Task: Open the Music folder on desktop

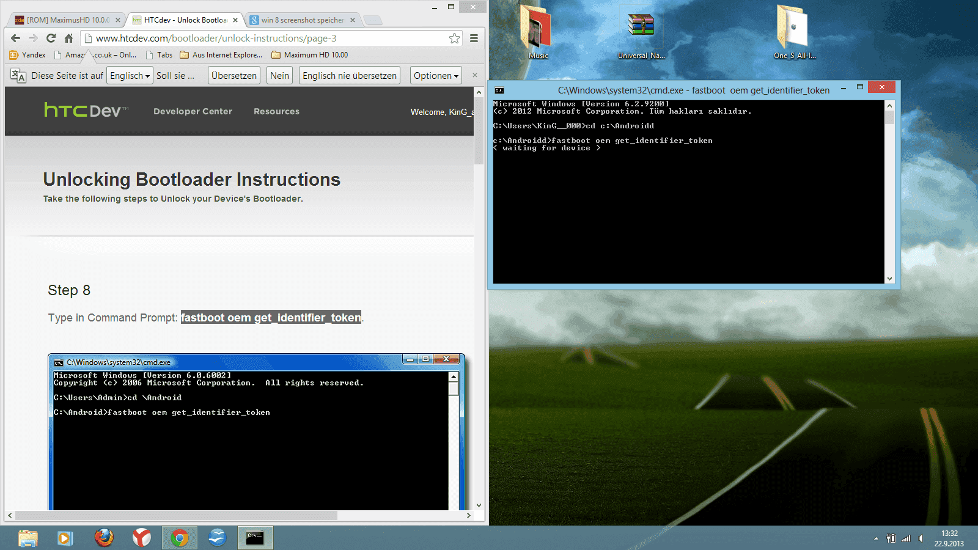Action: pyautogui.click(x=537, y=32)
